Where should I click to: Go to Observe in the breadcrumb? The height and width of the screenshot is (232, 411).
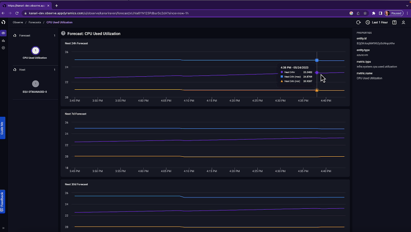pos(18,22)
